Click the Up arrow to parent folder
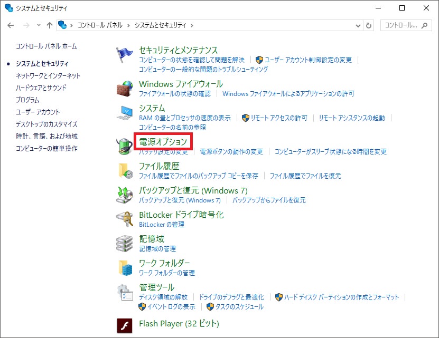439x338 pixels. point(50,25)
